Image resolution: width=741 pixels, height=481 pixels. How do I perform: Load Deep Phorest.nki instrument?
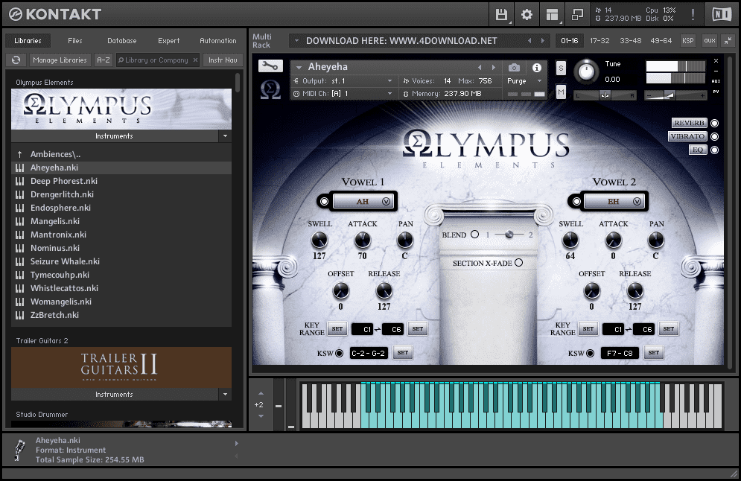point(121,181)
